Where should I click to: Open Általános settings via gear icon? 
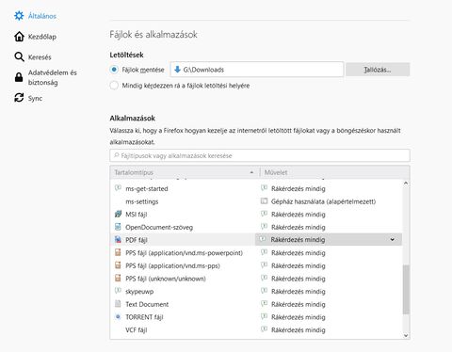[x=19, y=16]
